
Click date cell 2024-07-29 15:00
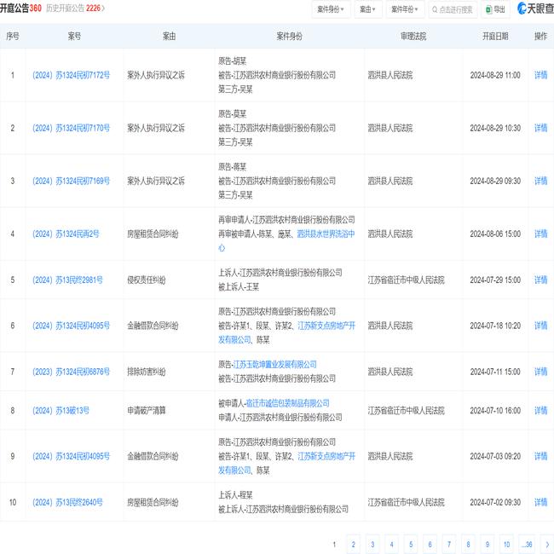point(495,280)
